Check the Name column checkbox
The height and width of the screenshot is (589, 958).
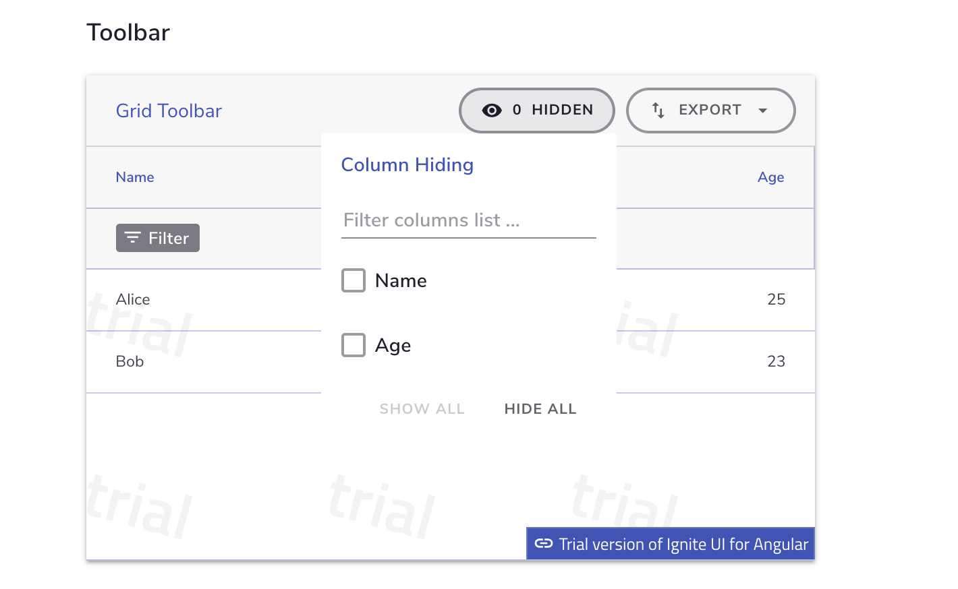pyautogui.click(x=353, y=280)
